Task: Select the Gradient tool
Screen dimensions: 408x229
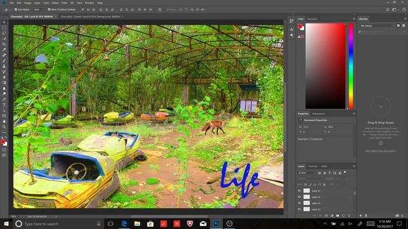Action: coord(4,83)
